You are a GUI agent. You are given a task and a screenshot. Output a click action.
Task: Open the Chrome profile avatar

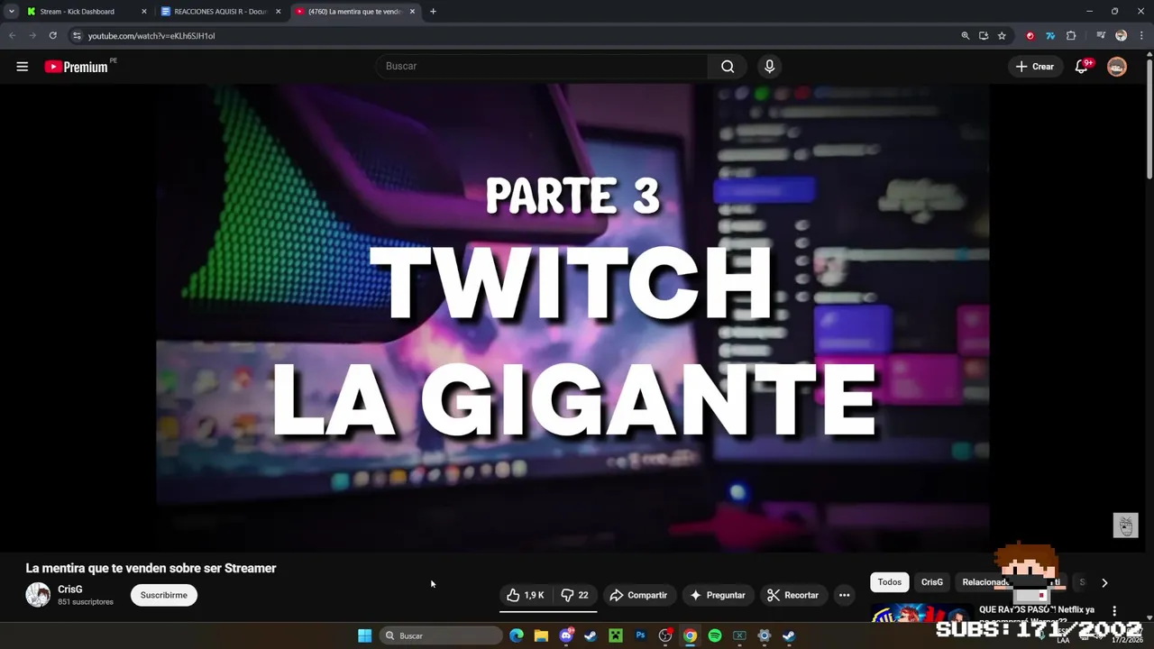tap(1121, 36)
